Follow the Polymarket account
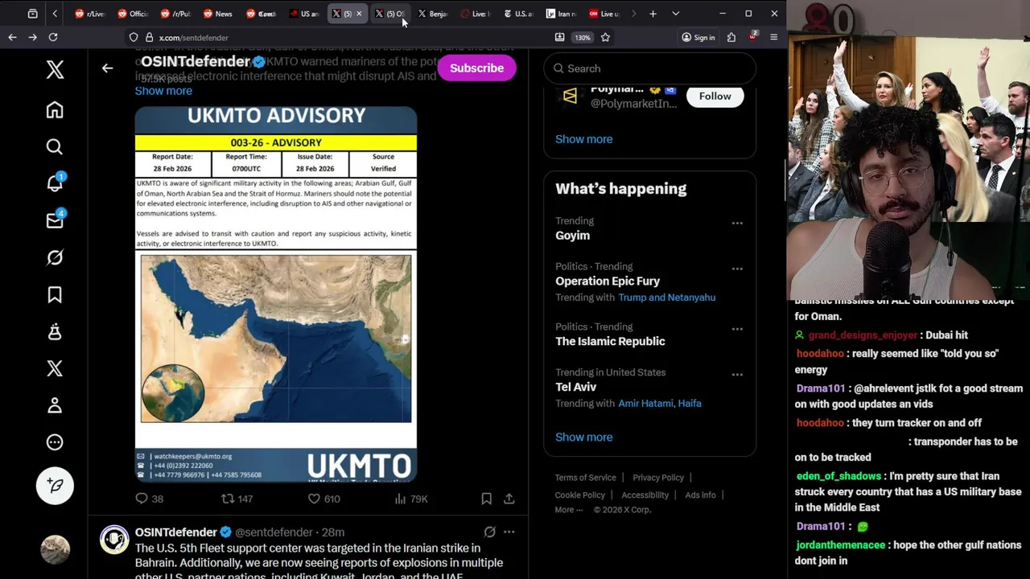The width and height of the screenshot is (1030, 579). (715, 96)
